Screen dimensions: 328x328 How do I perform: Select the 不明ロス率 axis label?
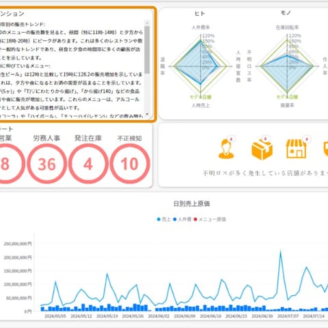coord(249,66)
